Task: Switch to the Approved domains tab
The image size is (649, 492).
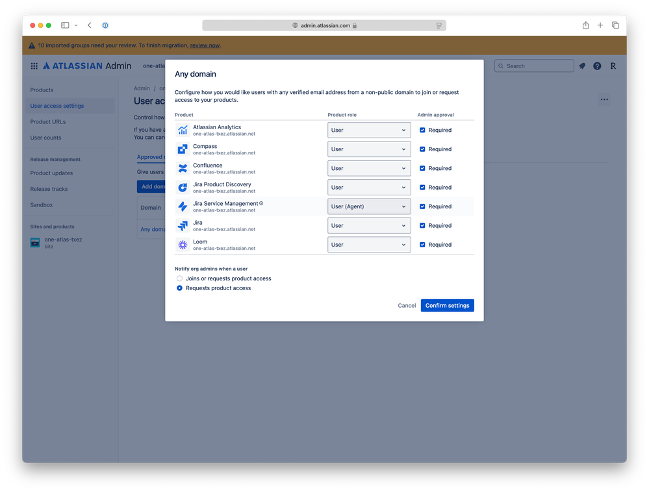Action: pyautogui.click(x=151, y=157)
